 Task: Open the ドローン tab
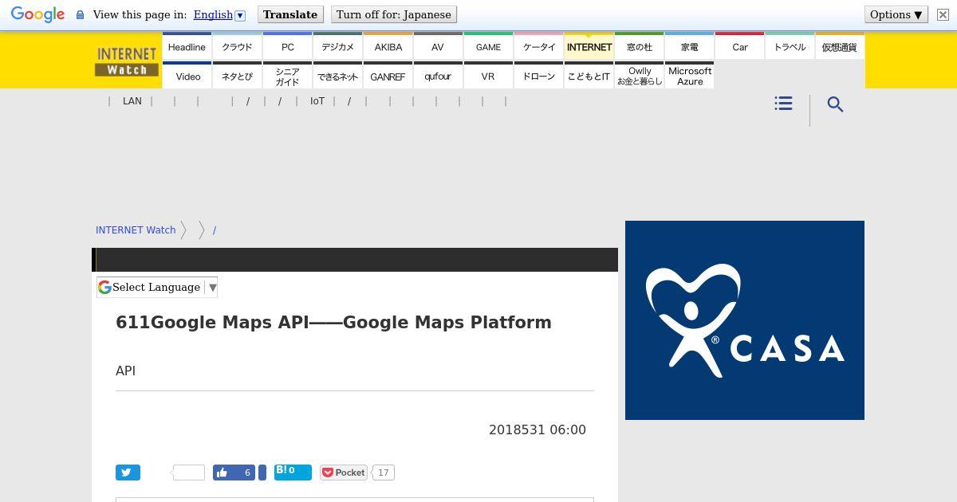click(538, 76)
